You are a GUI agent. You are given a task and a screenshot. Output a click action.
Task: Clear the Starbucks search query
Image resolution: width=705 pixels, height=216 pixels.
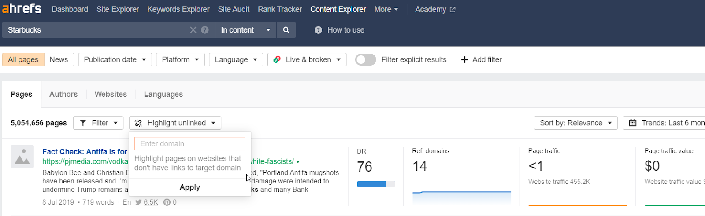coord(193,30)
